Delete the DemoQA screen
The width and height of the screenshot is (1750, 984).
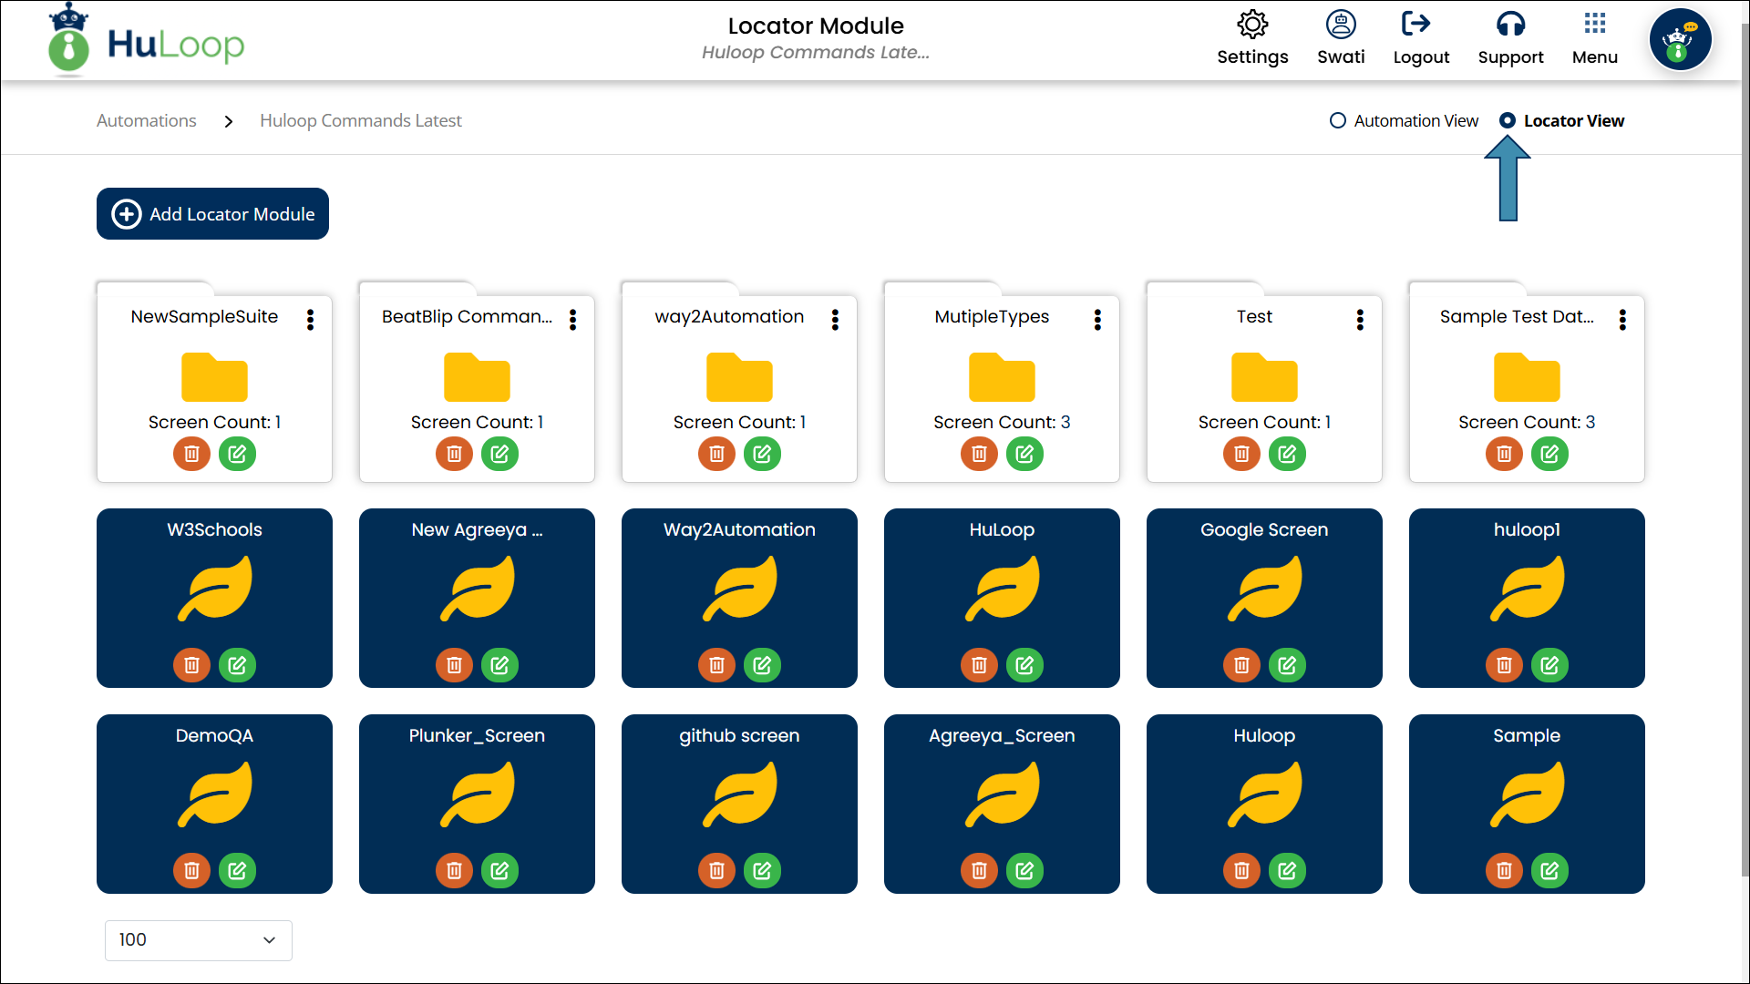[191, 871]
